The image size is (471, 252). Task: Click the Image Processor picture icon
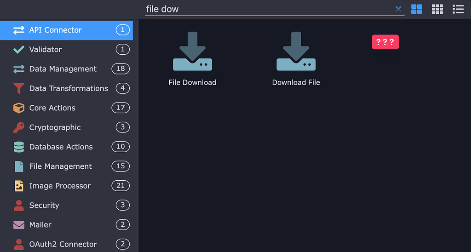[18, 186]
